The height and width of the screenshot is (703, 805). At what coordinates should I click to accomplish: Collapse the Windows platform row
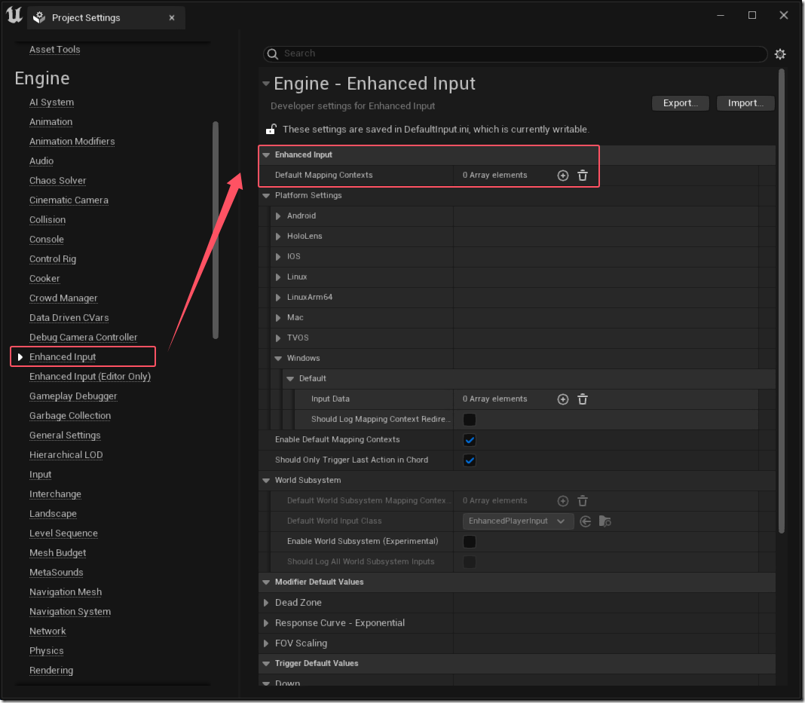coord(278,358)
